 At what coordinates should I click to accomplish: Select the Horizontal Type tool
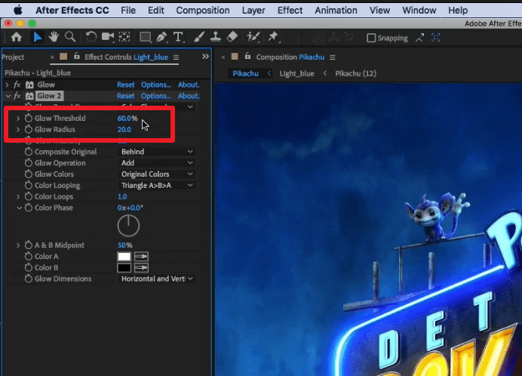(179, 37)
